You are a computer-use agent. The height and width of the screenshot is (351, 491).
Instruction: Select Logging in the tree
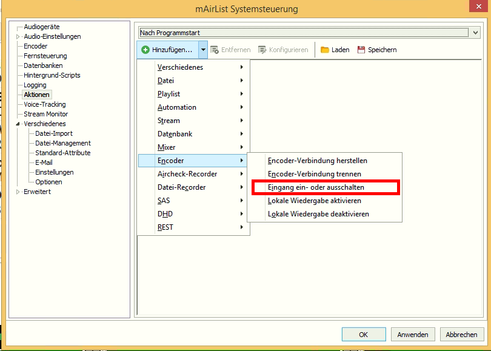35,85
